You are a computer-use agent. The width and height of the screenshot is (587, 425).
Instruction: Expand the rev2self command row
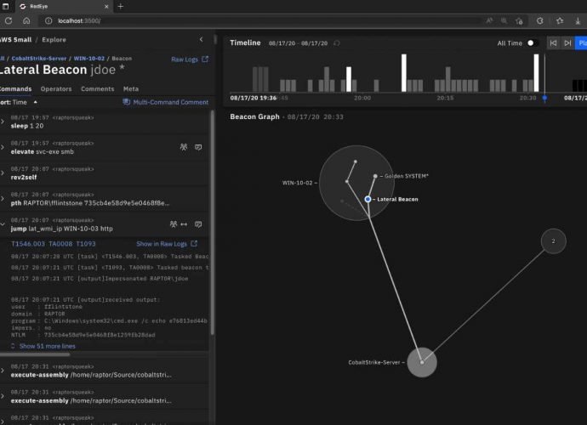3,173
